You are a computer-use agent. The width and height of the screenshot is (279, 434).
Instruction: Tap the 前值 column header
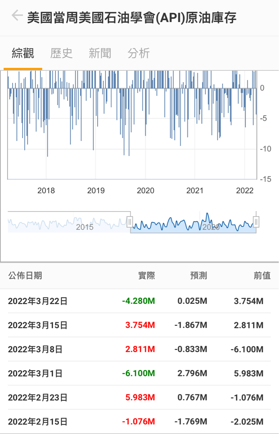coord(262,276)
